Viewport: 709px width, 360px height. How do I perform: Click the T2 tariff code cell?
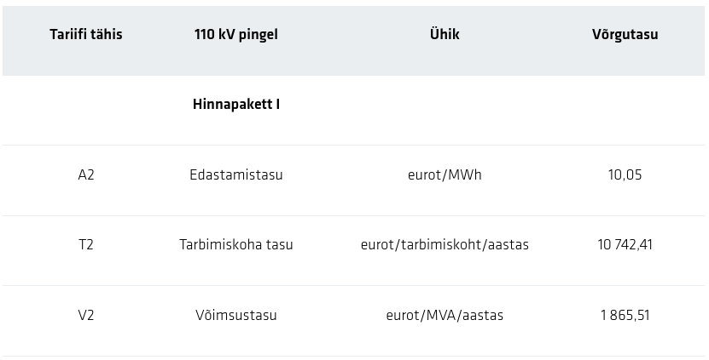tap(86, 245)
